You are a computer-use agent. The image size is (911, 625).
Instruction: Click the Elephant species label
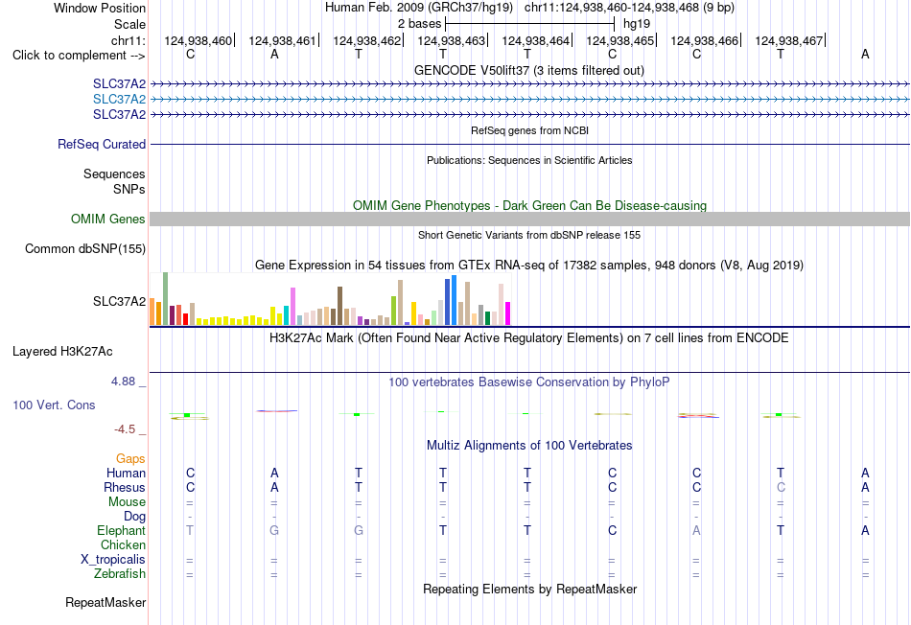(122, 530)
